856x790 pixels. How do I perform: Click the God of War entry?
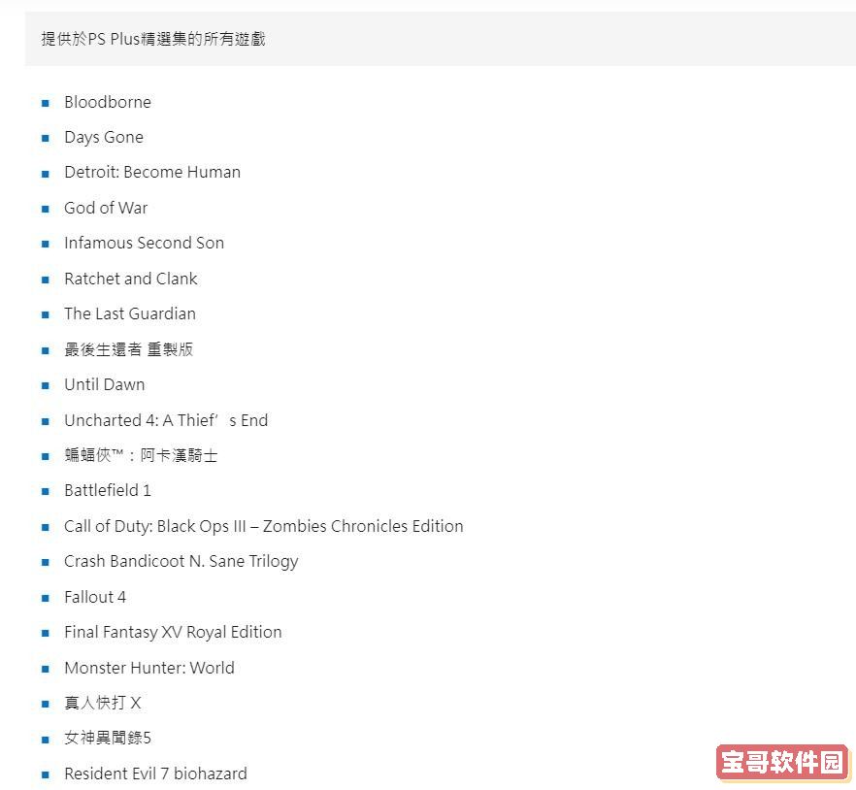tap(106, 208)
